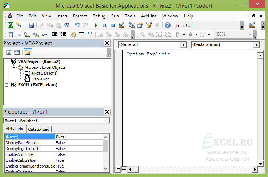Click the Undo arrow icon

click(x=77, y=25)
